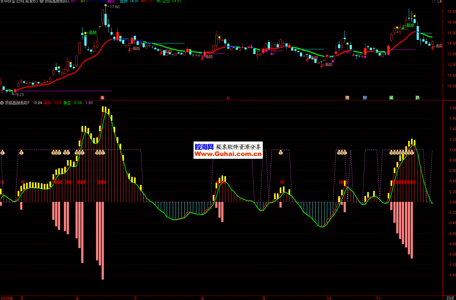Expand the 顶底高抛低吸F sub-chart indicator dropdown
The width and height of the screenshot is (456, 300).
[x=2, y=103]
